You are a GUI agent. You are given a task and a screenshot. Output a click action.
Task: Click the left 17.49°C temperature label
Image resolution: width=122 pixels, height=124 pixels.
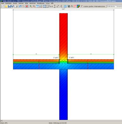[56, 58]
